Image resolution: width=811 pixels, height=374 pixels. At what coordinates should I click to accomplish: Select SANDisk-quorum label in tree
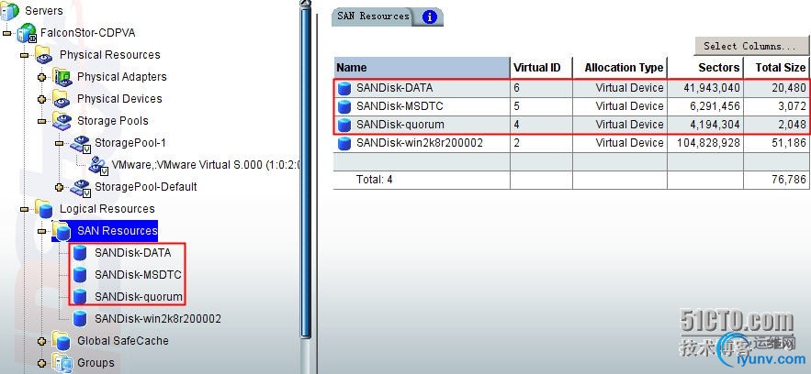(x=139, y=297)
